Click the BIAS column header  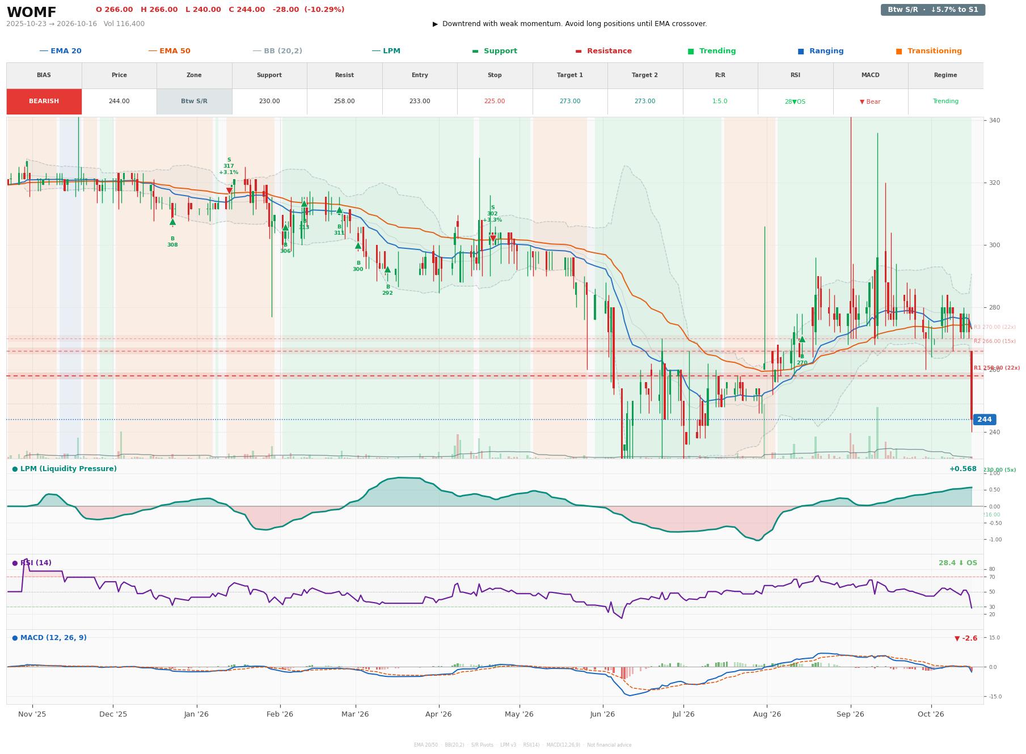point(44,75)
